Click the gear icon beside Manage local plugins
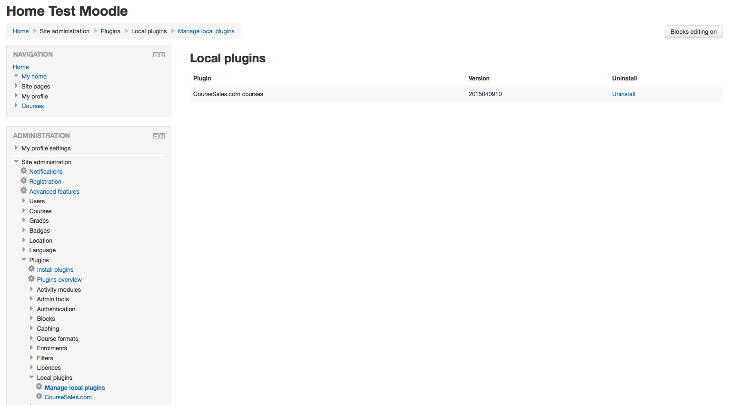The width and height of the screenshot is (733, 405). click(39, 387)
